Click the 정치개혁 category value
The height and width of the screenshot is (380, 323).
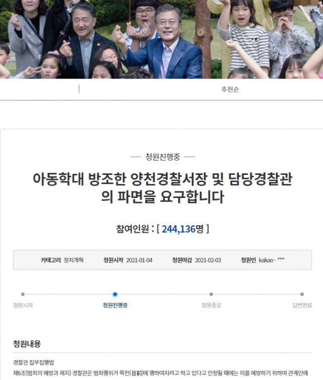[73, 260]
